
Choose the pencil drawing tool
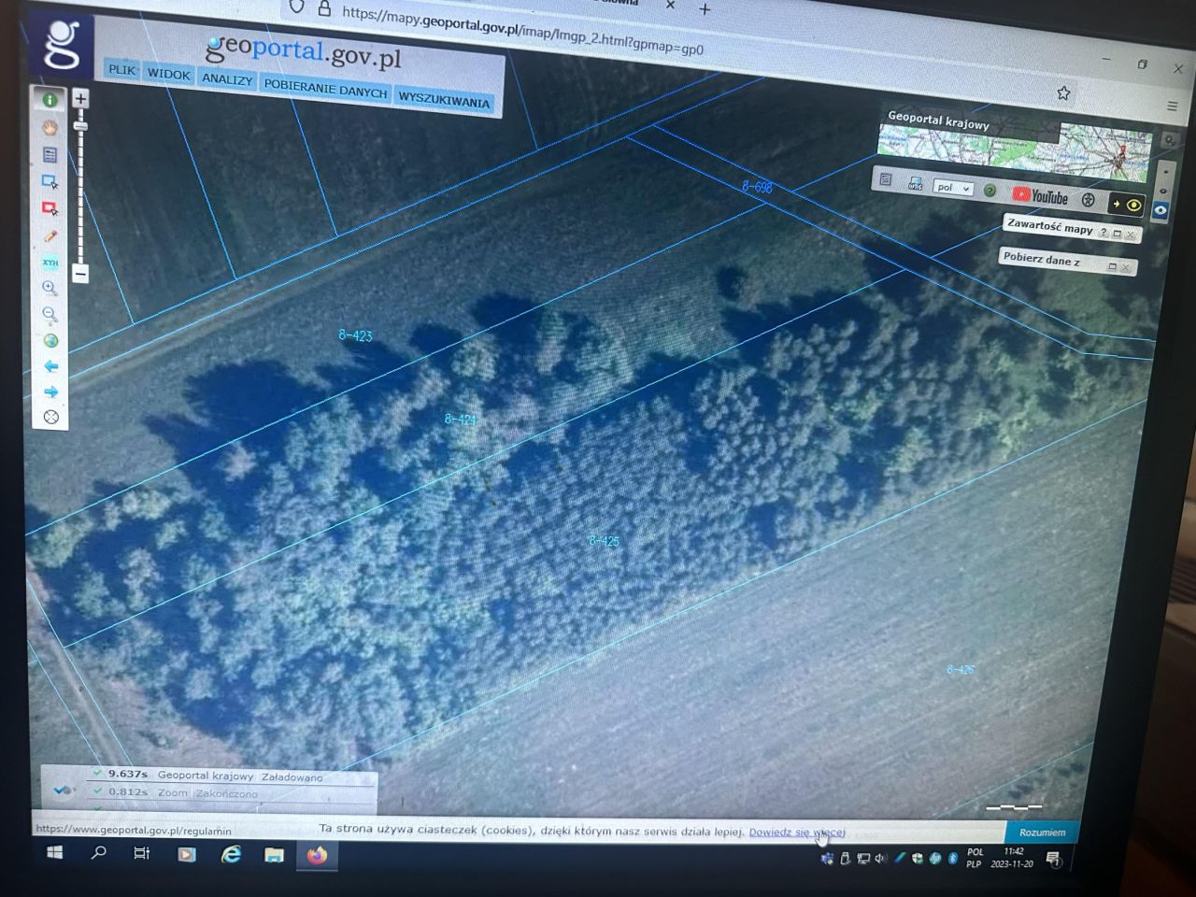[x=50, y=235]
